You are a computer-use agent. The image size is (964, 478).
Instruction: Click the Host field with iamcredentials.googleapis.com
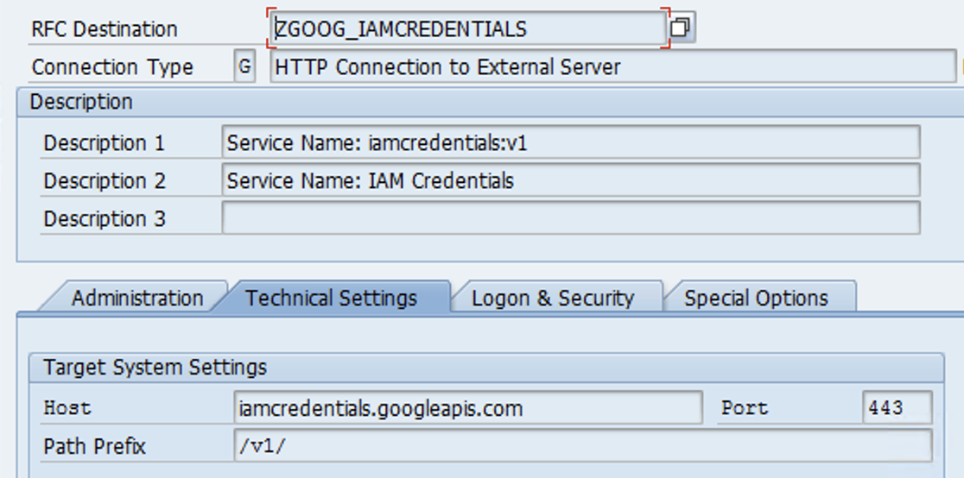click(x=467, y=408)
